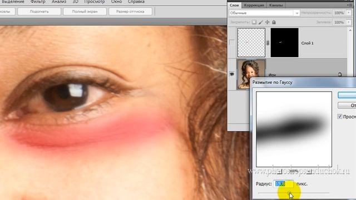The height and width of the screenshot is (200, 356).
Task: Toggle the Просмотр preview checkbox
Action: point(340,117)
